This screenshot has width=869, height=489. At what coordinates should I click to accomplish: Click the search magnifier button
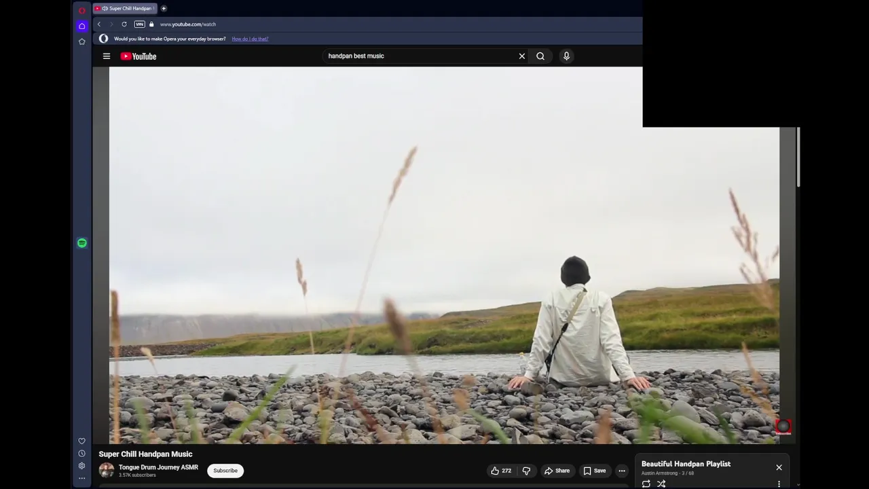pyautogui.click(x=540, y=56)
